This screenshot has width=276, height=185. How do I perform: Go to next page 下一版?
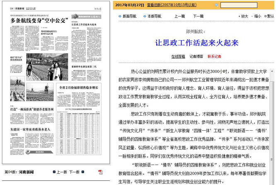[74, 172]
